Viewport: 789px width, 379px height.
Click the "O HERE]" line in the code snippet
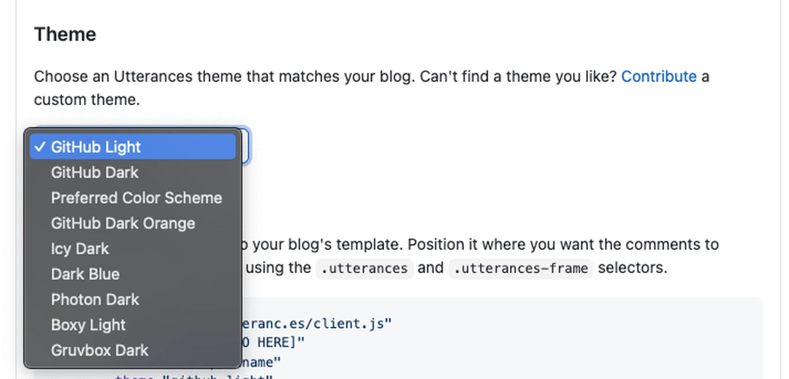pos(274,342)
